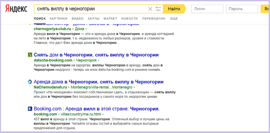270x133 pixels.
Task: Open result Booking.com : Аренда вилл в этой стране
Action: [97, 109]
